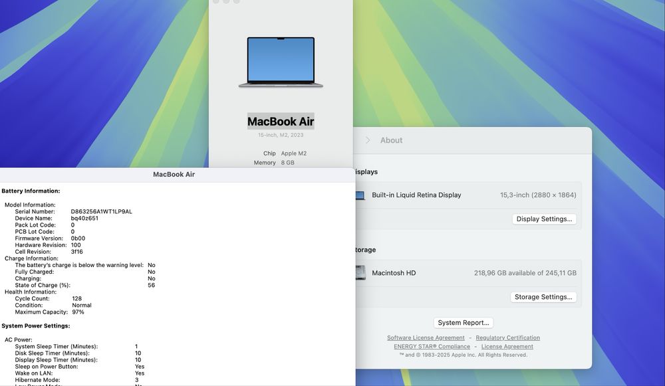Click the 'Sleep on Power Button:' label
665x386 pixels.
coord(47,367)
